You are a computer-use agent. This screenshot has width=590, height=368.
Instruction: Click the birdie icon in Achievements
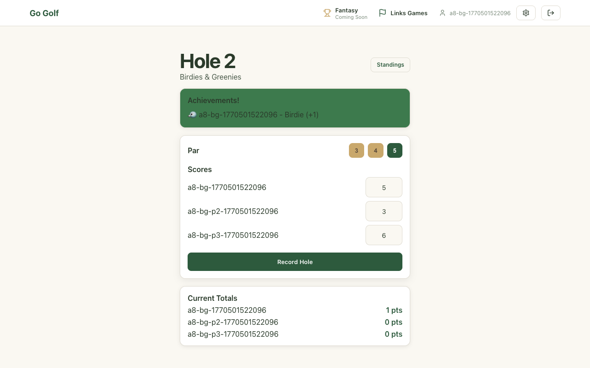pyautogui.click(x=192, y=115)
